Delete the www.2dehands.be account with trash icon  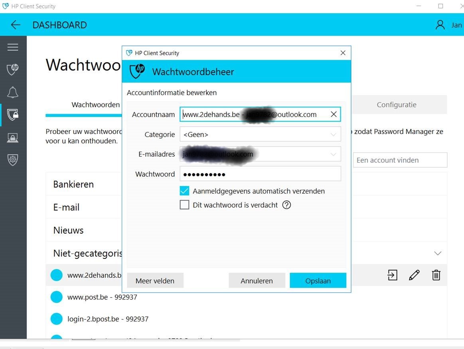(x=436, y=275)
